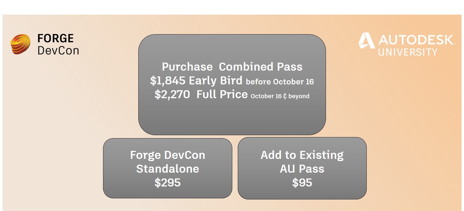Choose the Forge DevCon Standalone option
The height and width of the screenshot is (211, 464).
click(168, 168)
